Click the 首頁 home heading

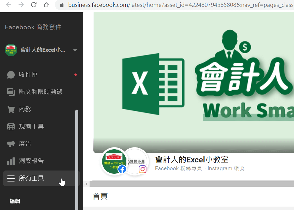[x=100, y=196]
